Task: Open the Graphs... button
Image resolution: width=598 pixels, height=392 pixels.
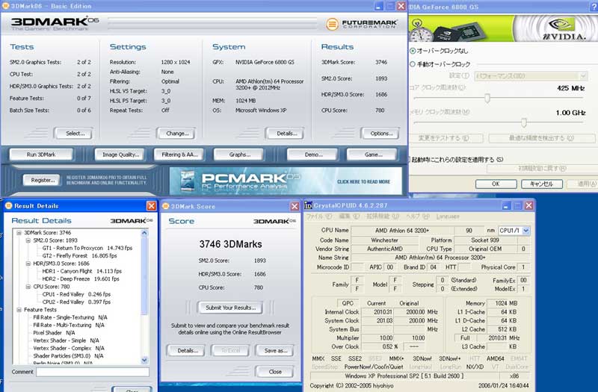Action: (x=239, y=155)
